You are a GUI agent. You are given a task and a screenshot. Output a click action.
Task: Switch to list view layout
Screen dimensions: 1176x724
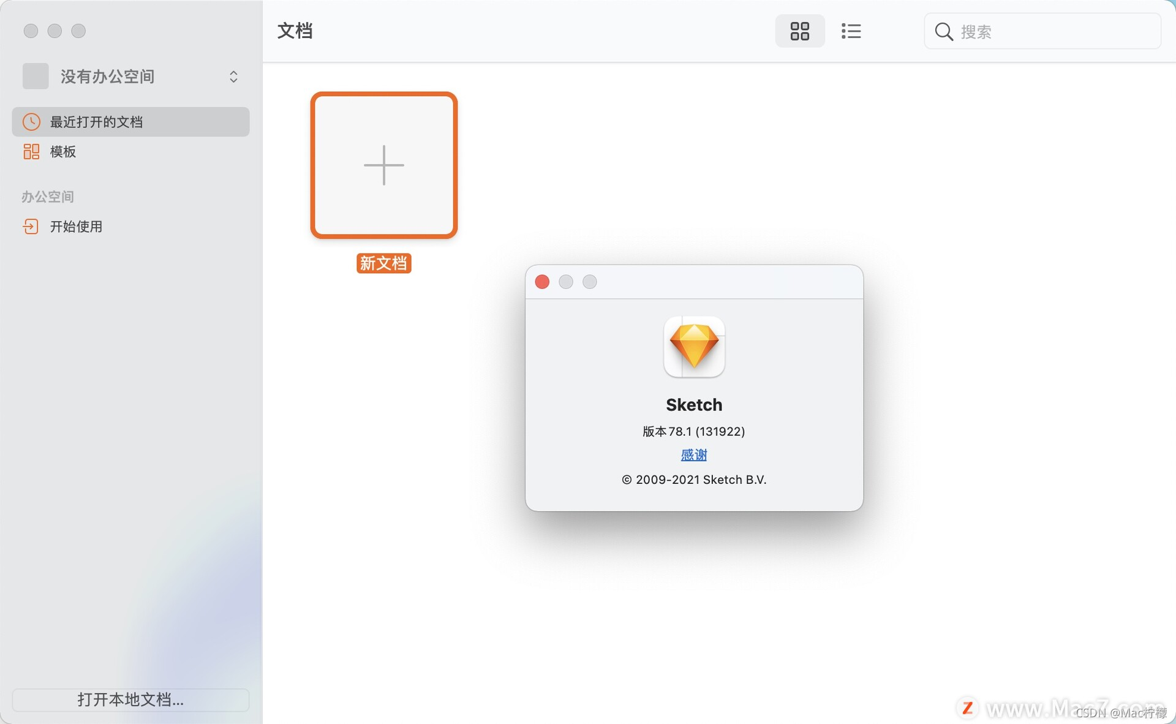click(x=851, y=31)
